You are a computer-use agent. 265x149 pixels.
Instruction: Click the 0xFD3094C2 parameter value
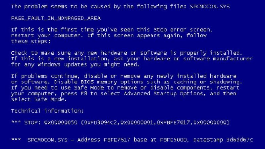(x=101, y=123)
